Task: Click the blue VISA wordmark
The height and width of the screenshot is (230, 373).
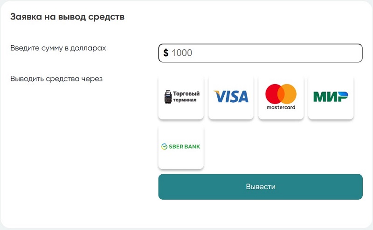Action: tap(231, 97)
